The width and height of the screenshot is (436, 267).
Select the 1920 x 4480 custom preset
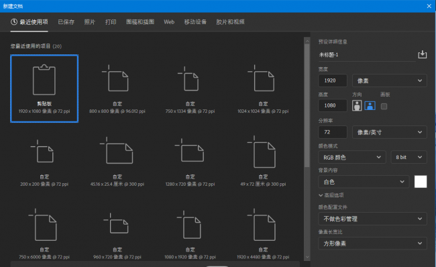pyautogui.click(x=263, y=233)
